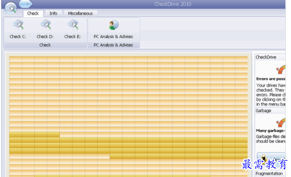291x177 pixels.
Task: Open the CheckDrive application orb button
Action: pyautogui.click(x=10, y=8)
